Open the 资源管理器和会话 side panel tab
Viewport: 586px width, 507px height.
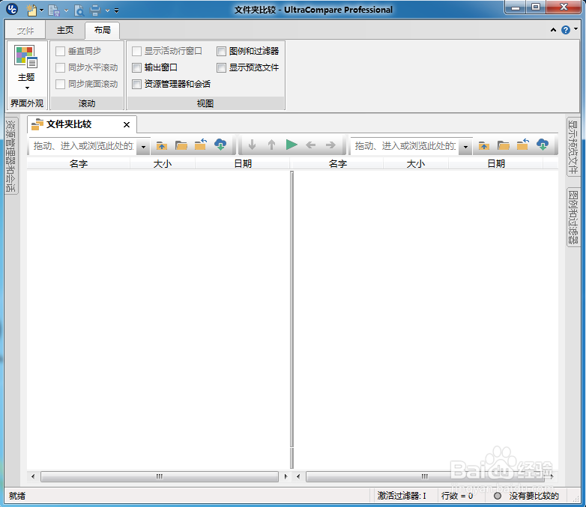coord(11,156)
